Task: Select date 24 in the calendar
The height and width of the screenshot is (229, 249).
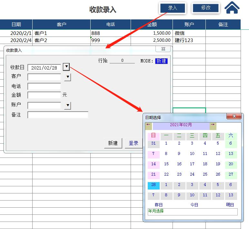Action: tap(192, 175)
